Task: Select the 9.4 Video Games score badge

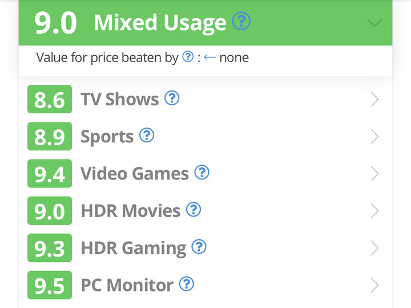Action: (x=50, y=173)
